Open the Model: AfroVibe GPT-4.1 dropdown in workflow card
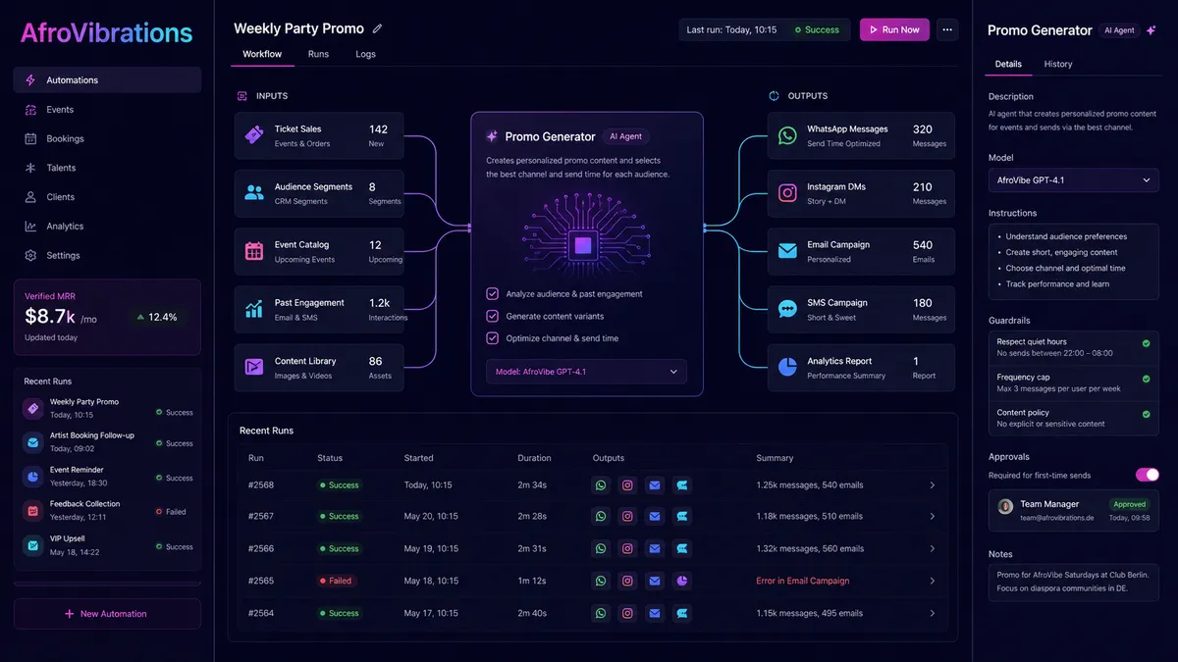The width and height of the screenshot is (1178, 662). tap(586, 372)
